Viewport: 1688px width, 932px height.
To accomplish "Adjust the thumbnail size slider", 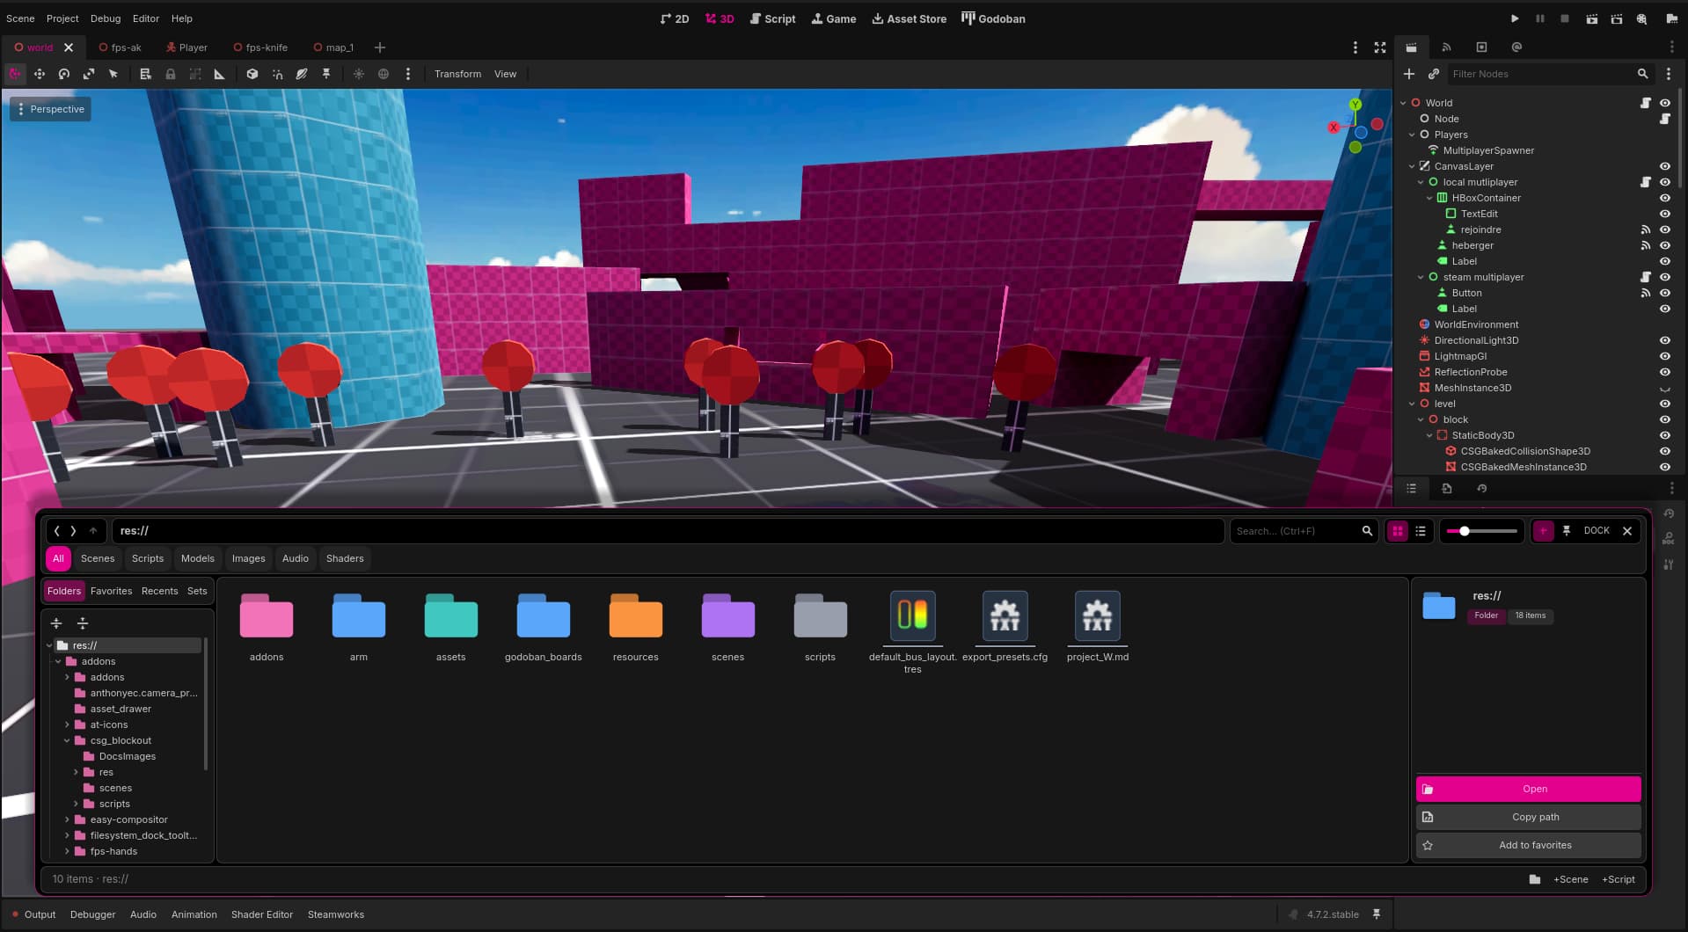I will click(x=1482, y=531).
